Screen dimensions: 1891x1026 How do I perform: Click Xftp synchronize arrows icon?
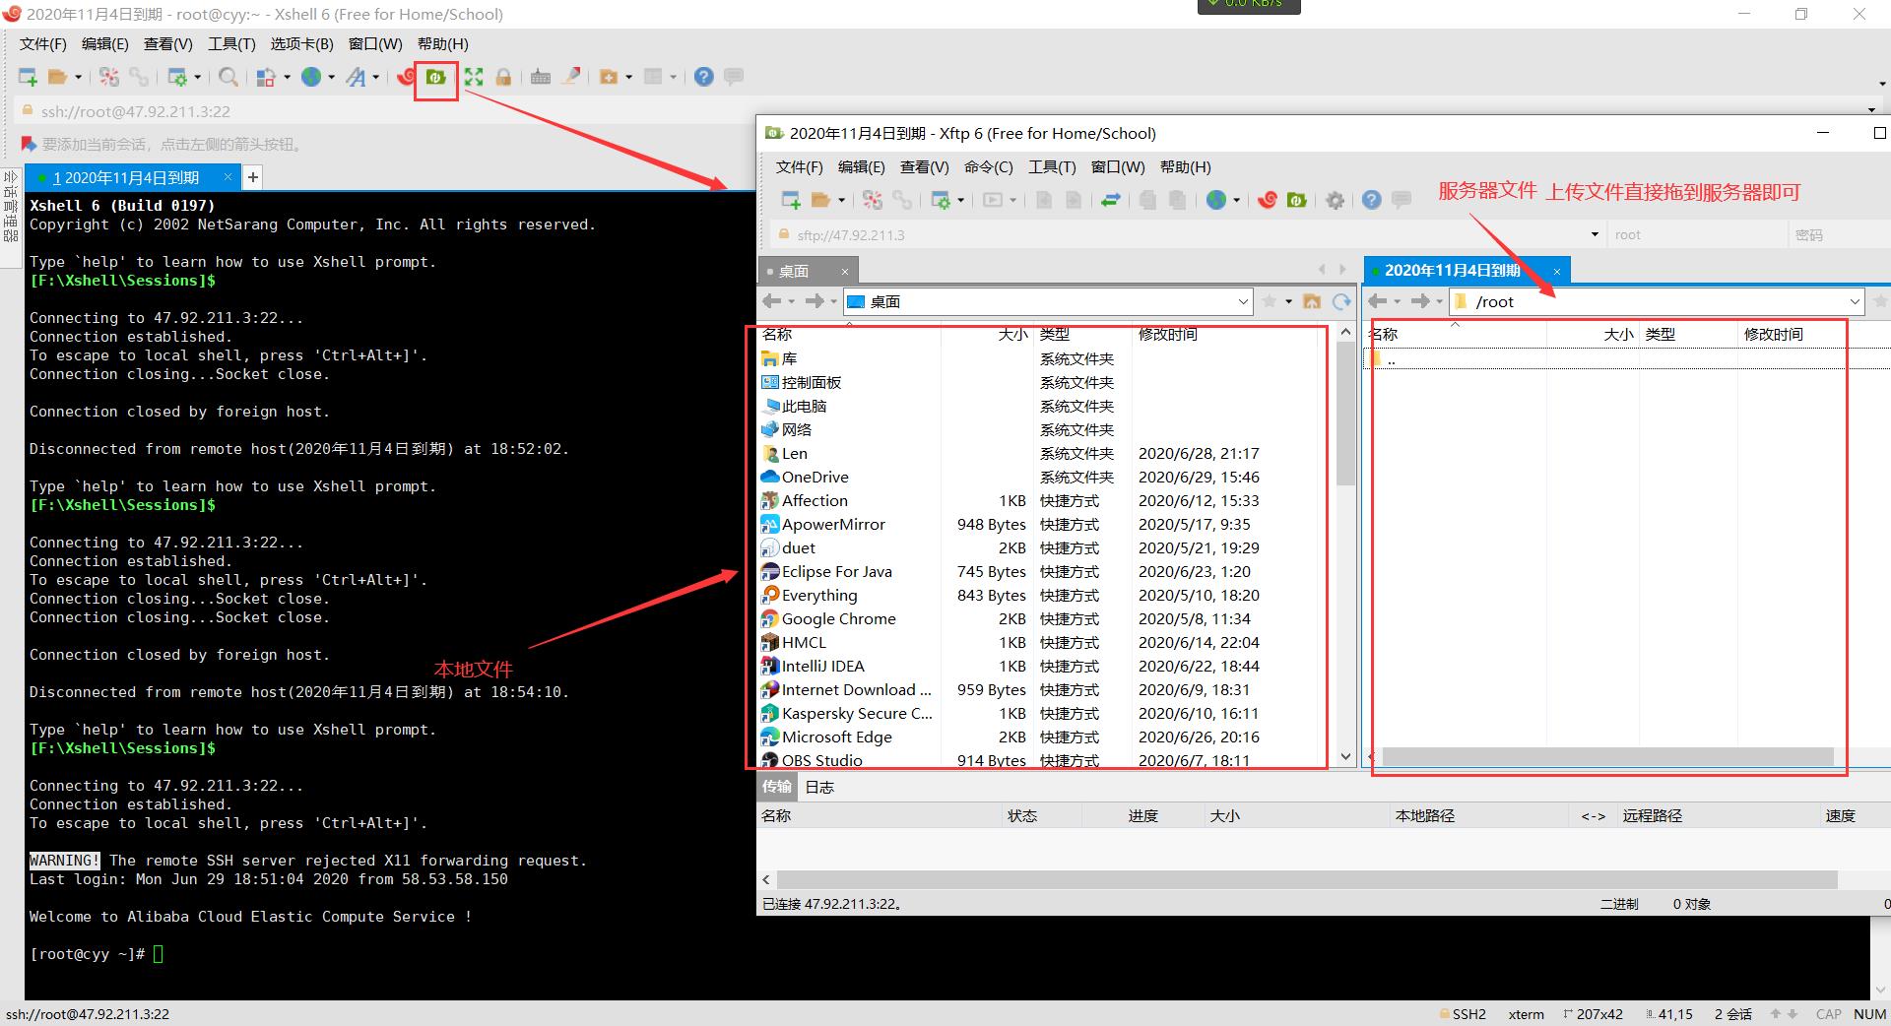coord(1111,200)
